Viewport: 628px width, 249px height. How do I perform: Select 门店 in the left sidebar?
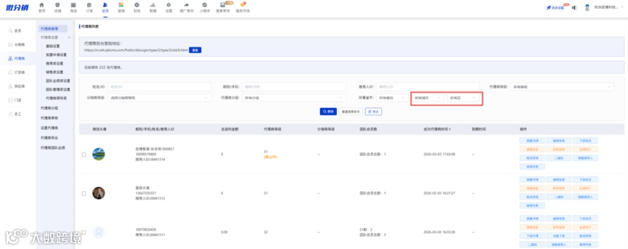tap(17, 100)
